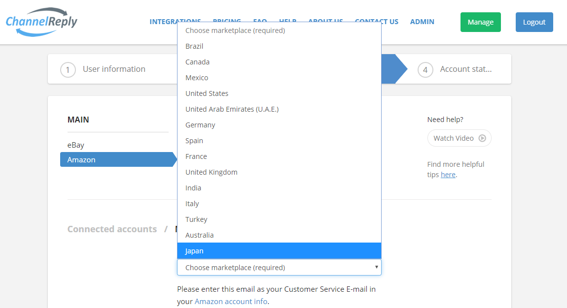The image size is (567, 308).
Task: Choose Mexico marketplace option
Action: (279, 78)
